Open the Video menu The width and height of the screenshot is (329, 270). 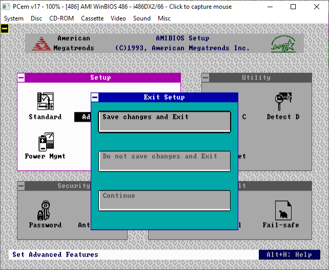click(118, 18)
